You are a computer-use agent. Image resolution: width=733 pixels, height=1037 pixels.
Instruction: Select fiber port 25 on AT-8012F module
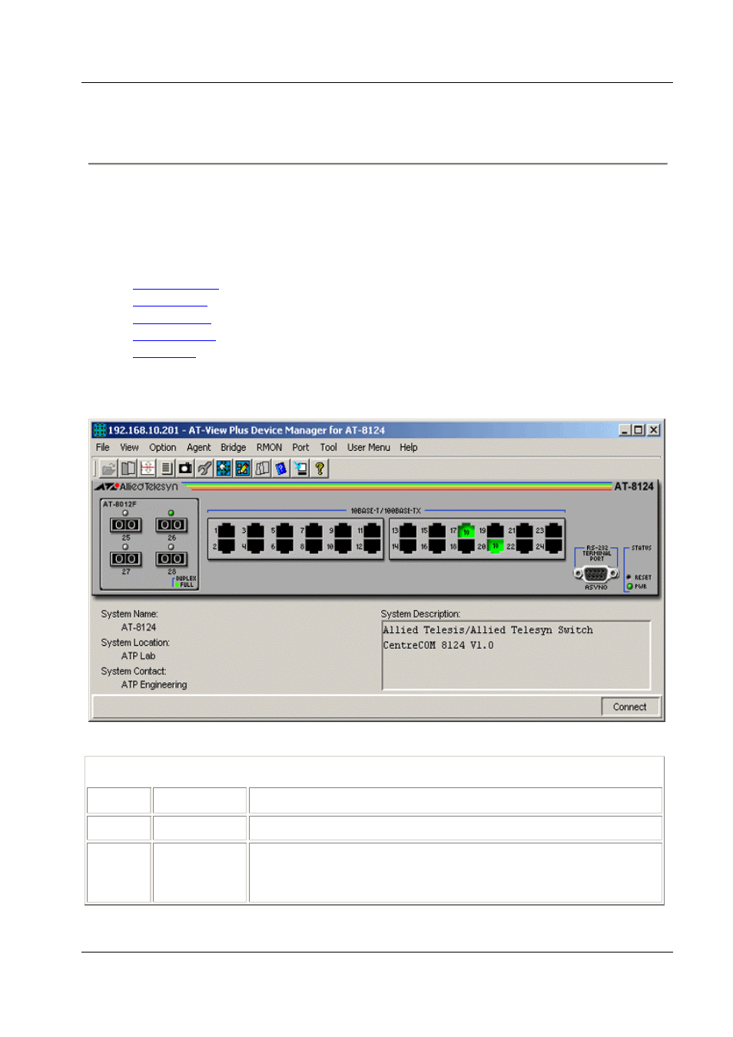[125, 525]
